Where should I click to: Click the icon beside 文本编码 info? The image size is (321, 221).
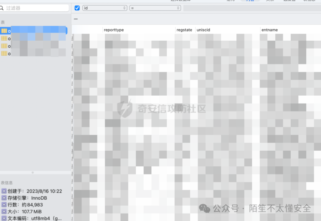point(4,218)
